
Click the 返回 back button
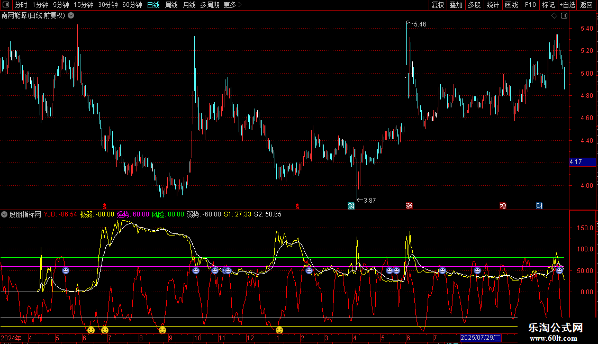click(x=586, y=5)
